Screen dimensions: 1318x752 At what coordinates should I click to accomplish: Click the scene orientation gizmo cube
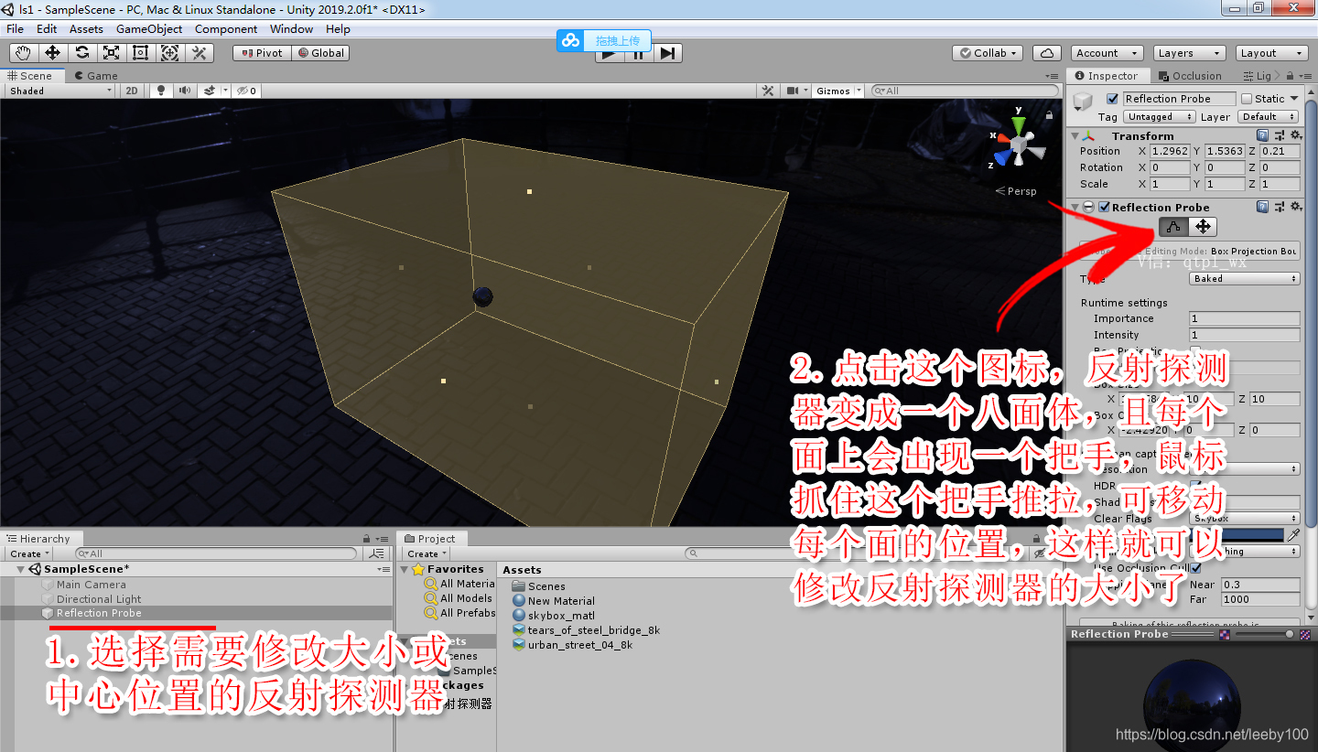1018,145
